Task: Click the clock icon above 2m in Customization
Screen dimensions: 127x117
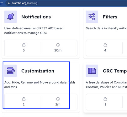Action: pyautogui.click(x=58, y=99)
